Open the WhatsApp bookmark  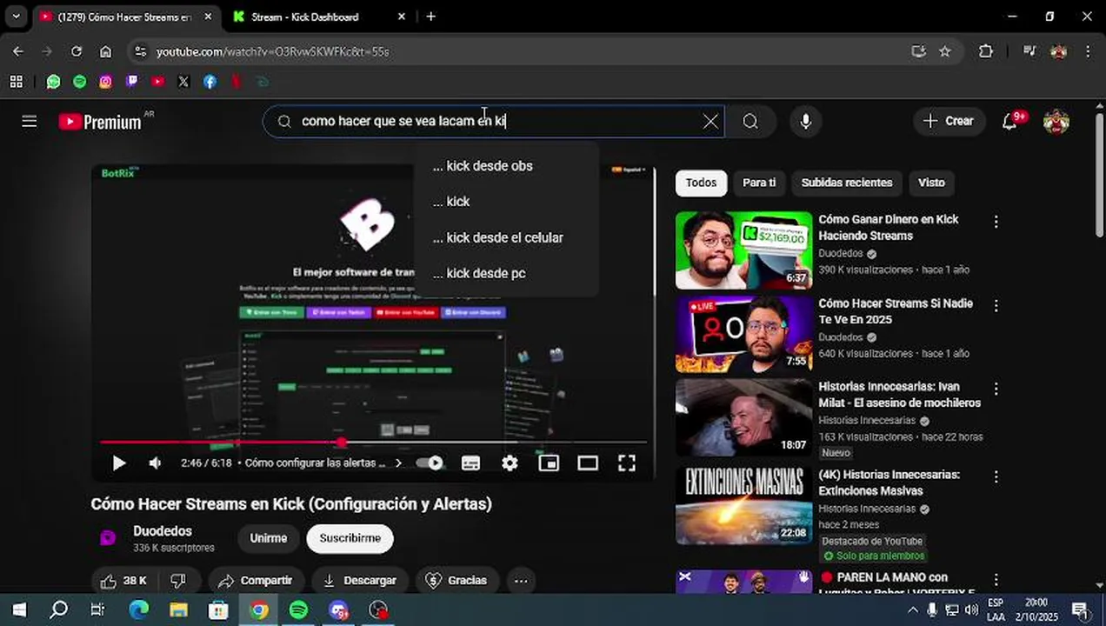point(53,82)
